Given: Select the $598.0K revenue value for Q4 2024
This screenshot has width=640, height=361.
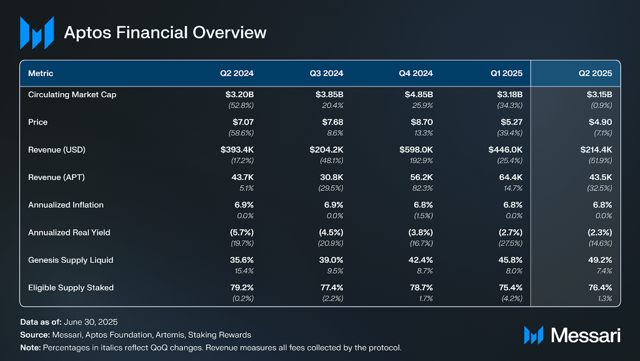Looking at the screenshot, I should (x=416, y=150).
